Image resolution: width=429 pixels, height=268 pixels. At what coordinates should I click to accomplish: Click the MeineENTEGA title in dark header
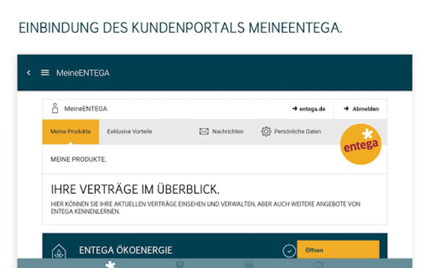tap(83, 73)
